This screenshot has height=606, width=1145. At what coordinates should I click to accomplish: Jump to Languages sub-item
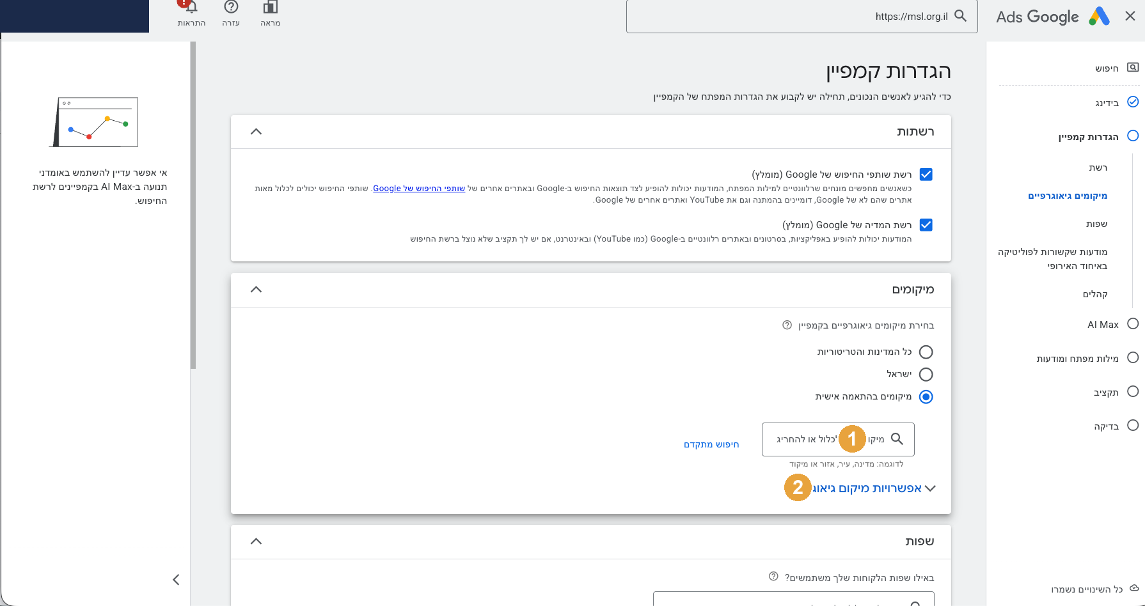tap(1096, 224)
